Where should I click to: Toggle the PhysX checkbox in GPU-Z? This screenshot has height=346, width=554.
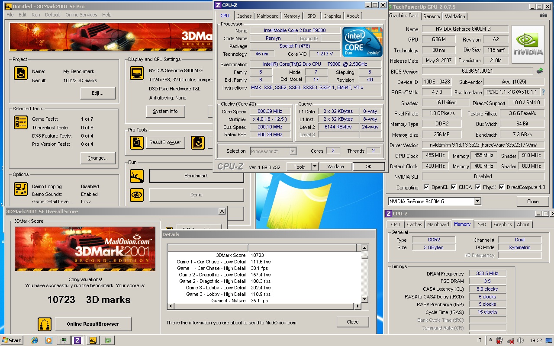[478, 187]
